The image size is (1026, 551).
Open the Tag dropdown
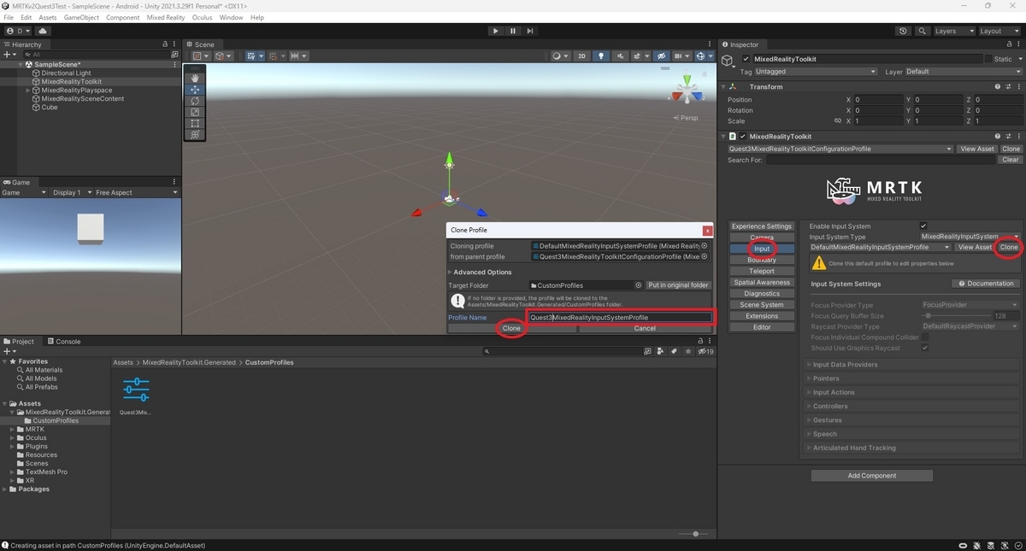(x=816, y=72)
